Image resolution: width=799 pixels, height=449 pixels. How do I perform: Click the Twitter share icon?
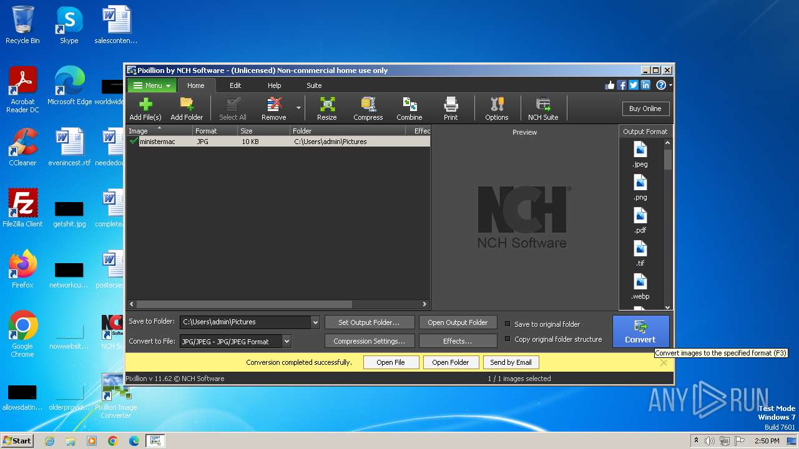point(634,85)
